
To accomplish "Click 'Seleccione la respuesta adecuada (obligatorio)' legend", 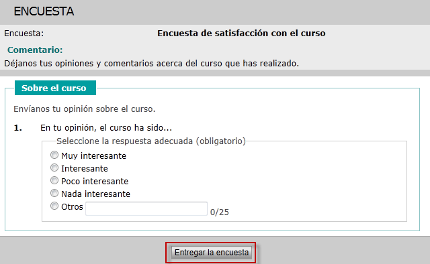I will [151, 141].
